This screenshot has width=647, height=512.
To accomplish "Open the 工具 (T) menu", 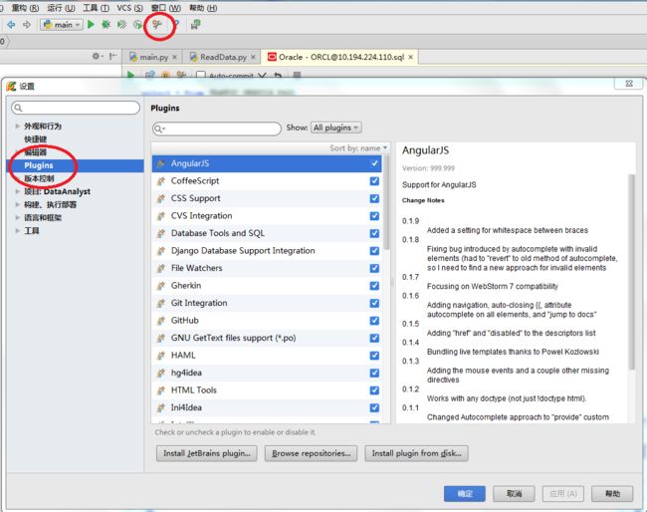I will pos(97,7).
